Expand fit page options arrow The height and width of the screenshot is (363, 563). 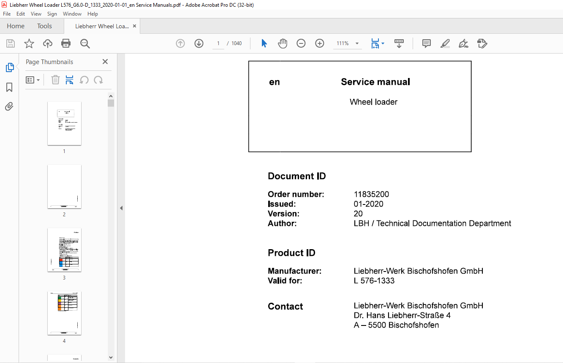pyautogui.click(x=383, y=43)
